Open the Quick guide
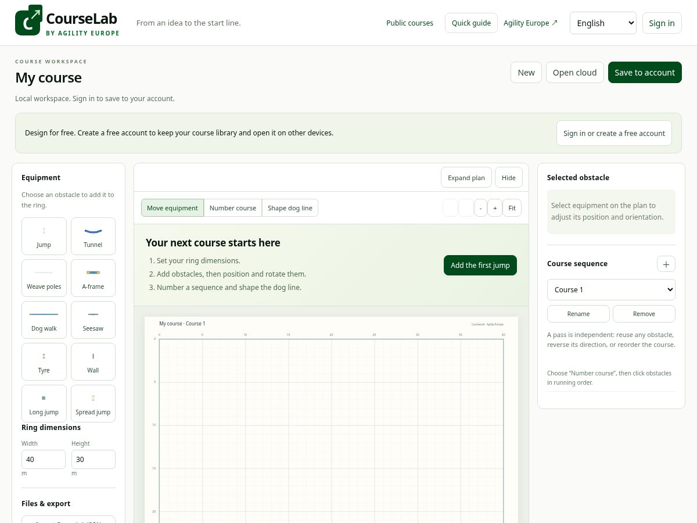Screen dimensions: 697x523 [x=471, y=23]
